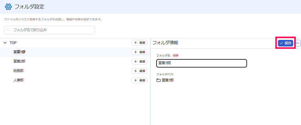Click 追加 next to 営業1部
Screen dimensions: 301x125
pos(139,52)
